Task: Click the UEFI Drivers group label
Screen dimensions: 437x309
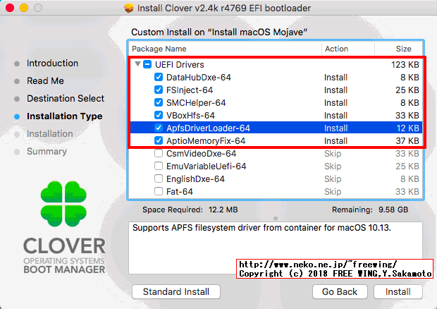Action: pyautogui.click(x=180, y=65)
